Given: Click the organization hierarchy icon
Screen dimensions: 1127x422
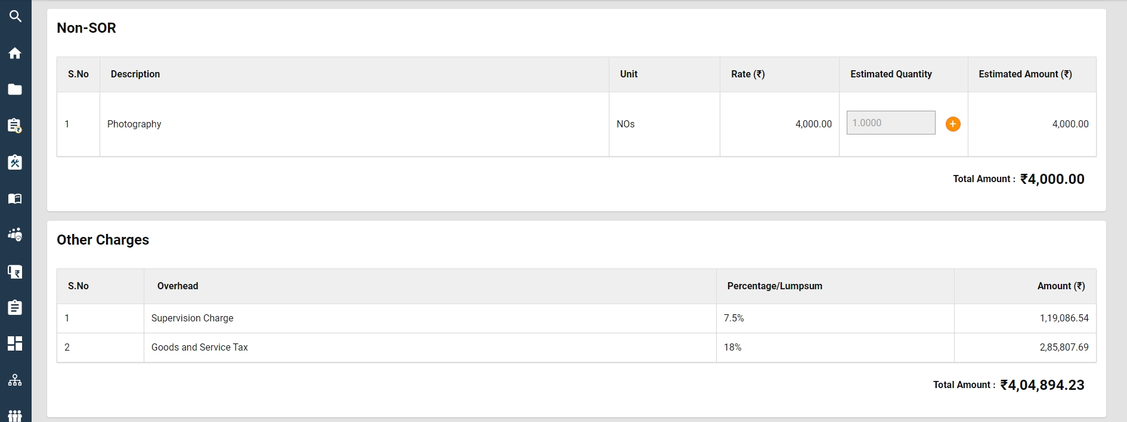Looking at the screenshot, I should point(16,380).
